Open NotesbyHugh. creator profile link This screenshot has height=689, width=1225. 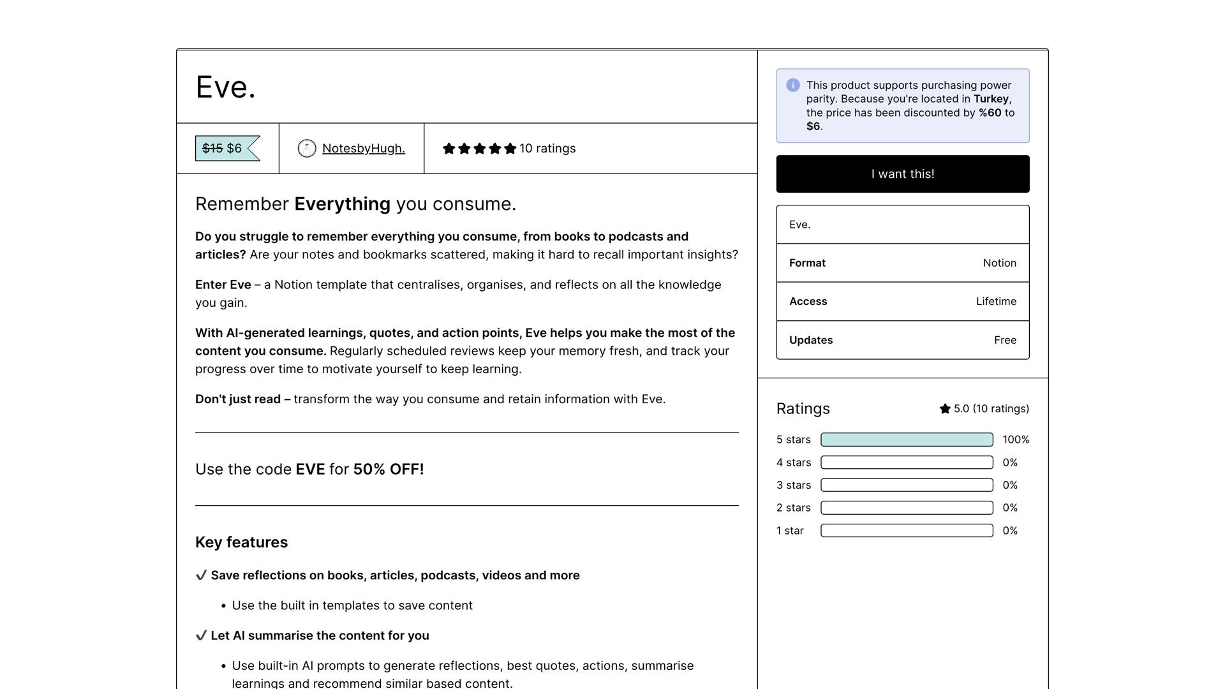point(363,149)
